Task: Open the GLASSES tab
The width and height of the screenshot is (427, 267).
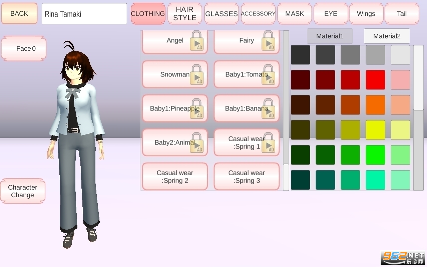Action: 221,14
